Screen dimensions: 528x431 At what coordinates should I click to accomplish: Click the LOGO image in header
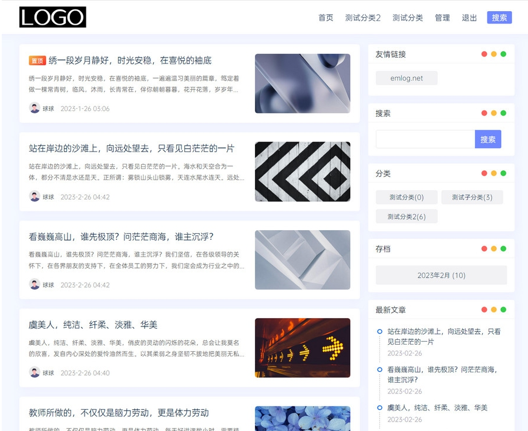pos(52,17)
